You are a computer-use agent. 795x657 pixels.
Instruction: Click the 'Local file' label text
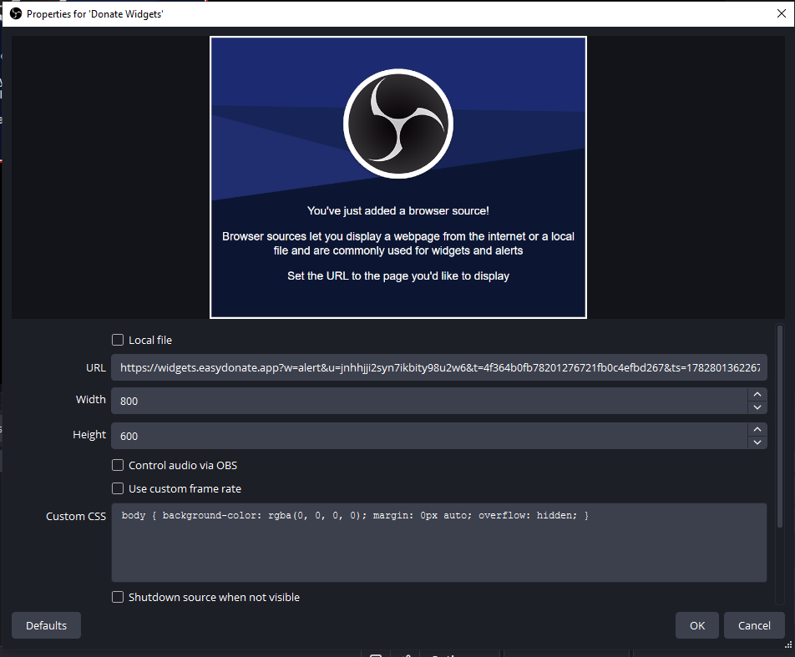150,340
